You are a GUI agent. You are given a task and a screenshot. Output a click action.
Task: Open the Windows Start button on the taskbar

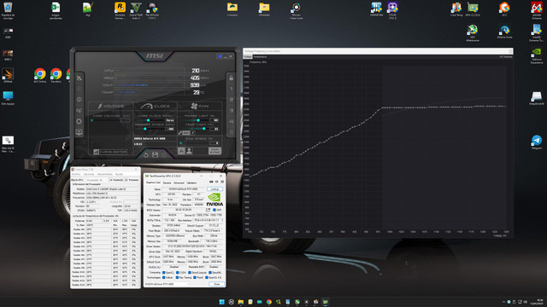click(221, 302)
